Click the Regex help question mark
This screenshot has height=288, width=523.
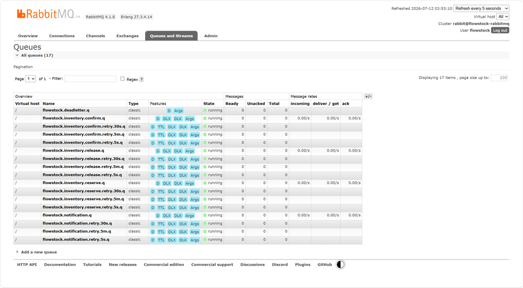click(x=141, y=79)
